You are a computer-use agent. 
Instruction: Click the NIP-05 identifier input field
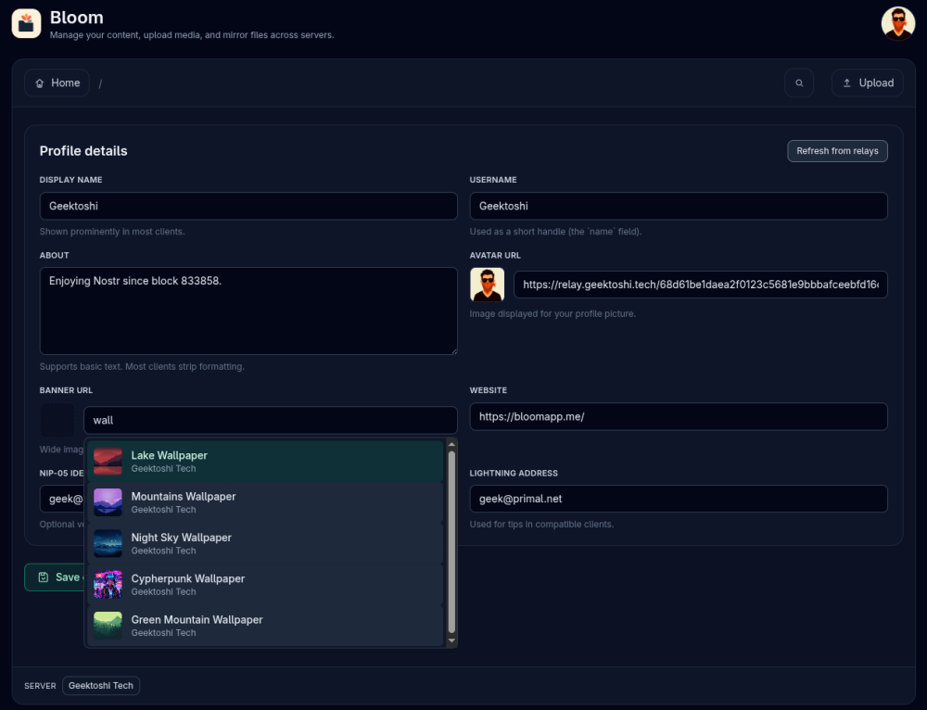coord(62,499)
